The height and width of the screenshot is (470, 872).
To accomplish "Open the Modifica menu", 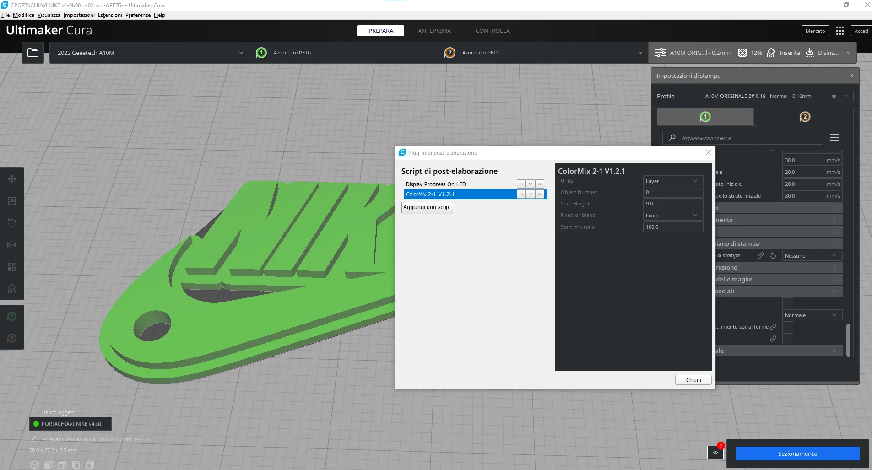I will coord(23,15).
